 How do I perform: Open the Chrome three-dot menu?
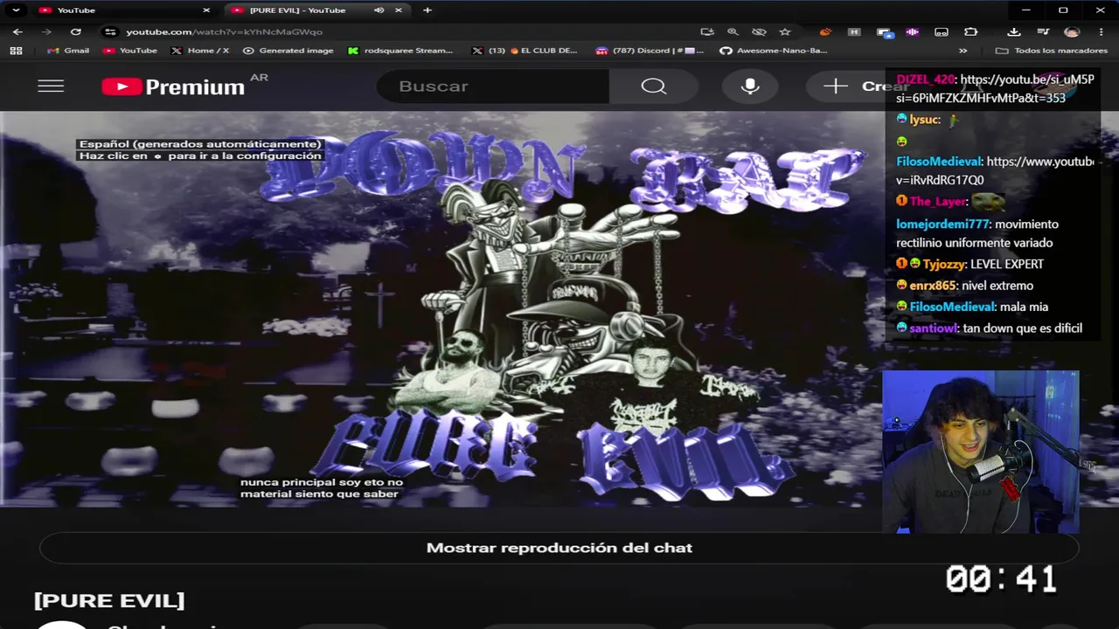pos(1101,31)
